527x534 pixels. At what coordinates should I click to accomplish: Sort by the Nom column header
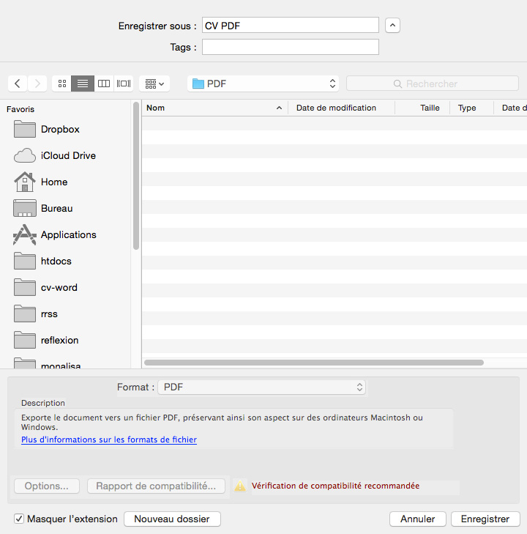click(x=215, y=108)
